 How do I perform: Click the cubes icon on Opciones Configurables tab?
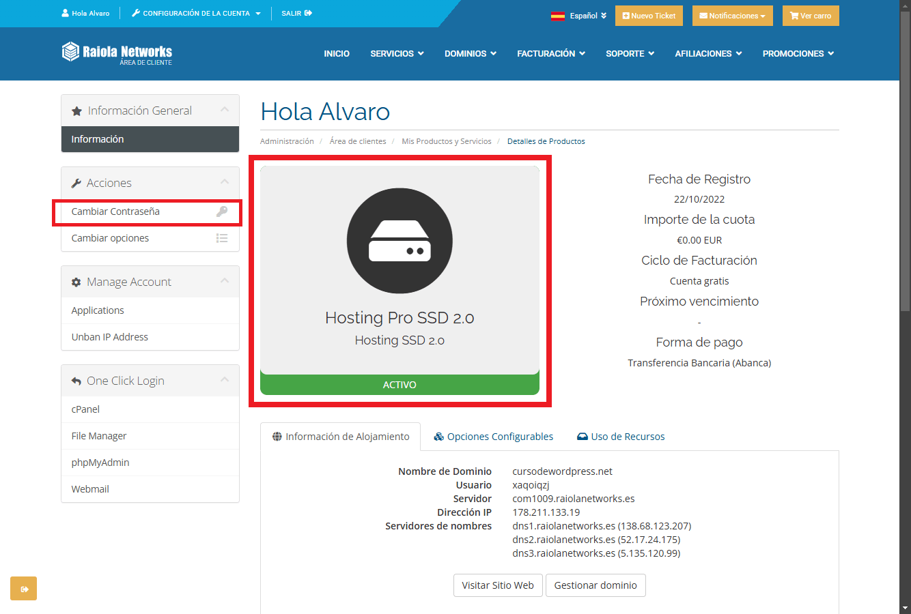439,437
